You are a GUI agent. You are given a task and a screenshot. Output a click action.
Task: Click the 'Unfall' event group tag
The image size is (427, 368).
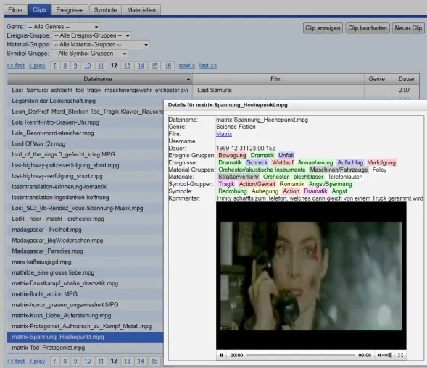286,156
